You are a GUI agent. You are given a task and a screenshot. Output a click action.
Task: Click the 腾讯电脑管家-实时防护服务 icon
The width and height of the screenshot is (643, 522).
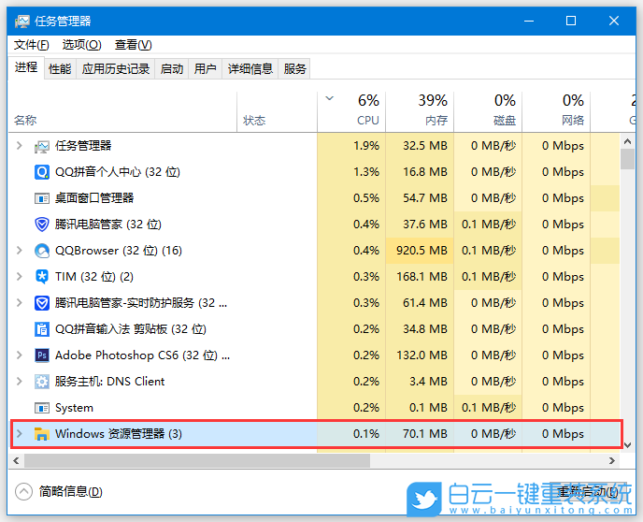[42, 303]
